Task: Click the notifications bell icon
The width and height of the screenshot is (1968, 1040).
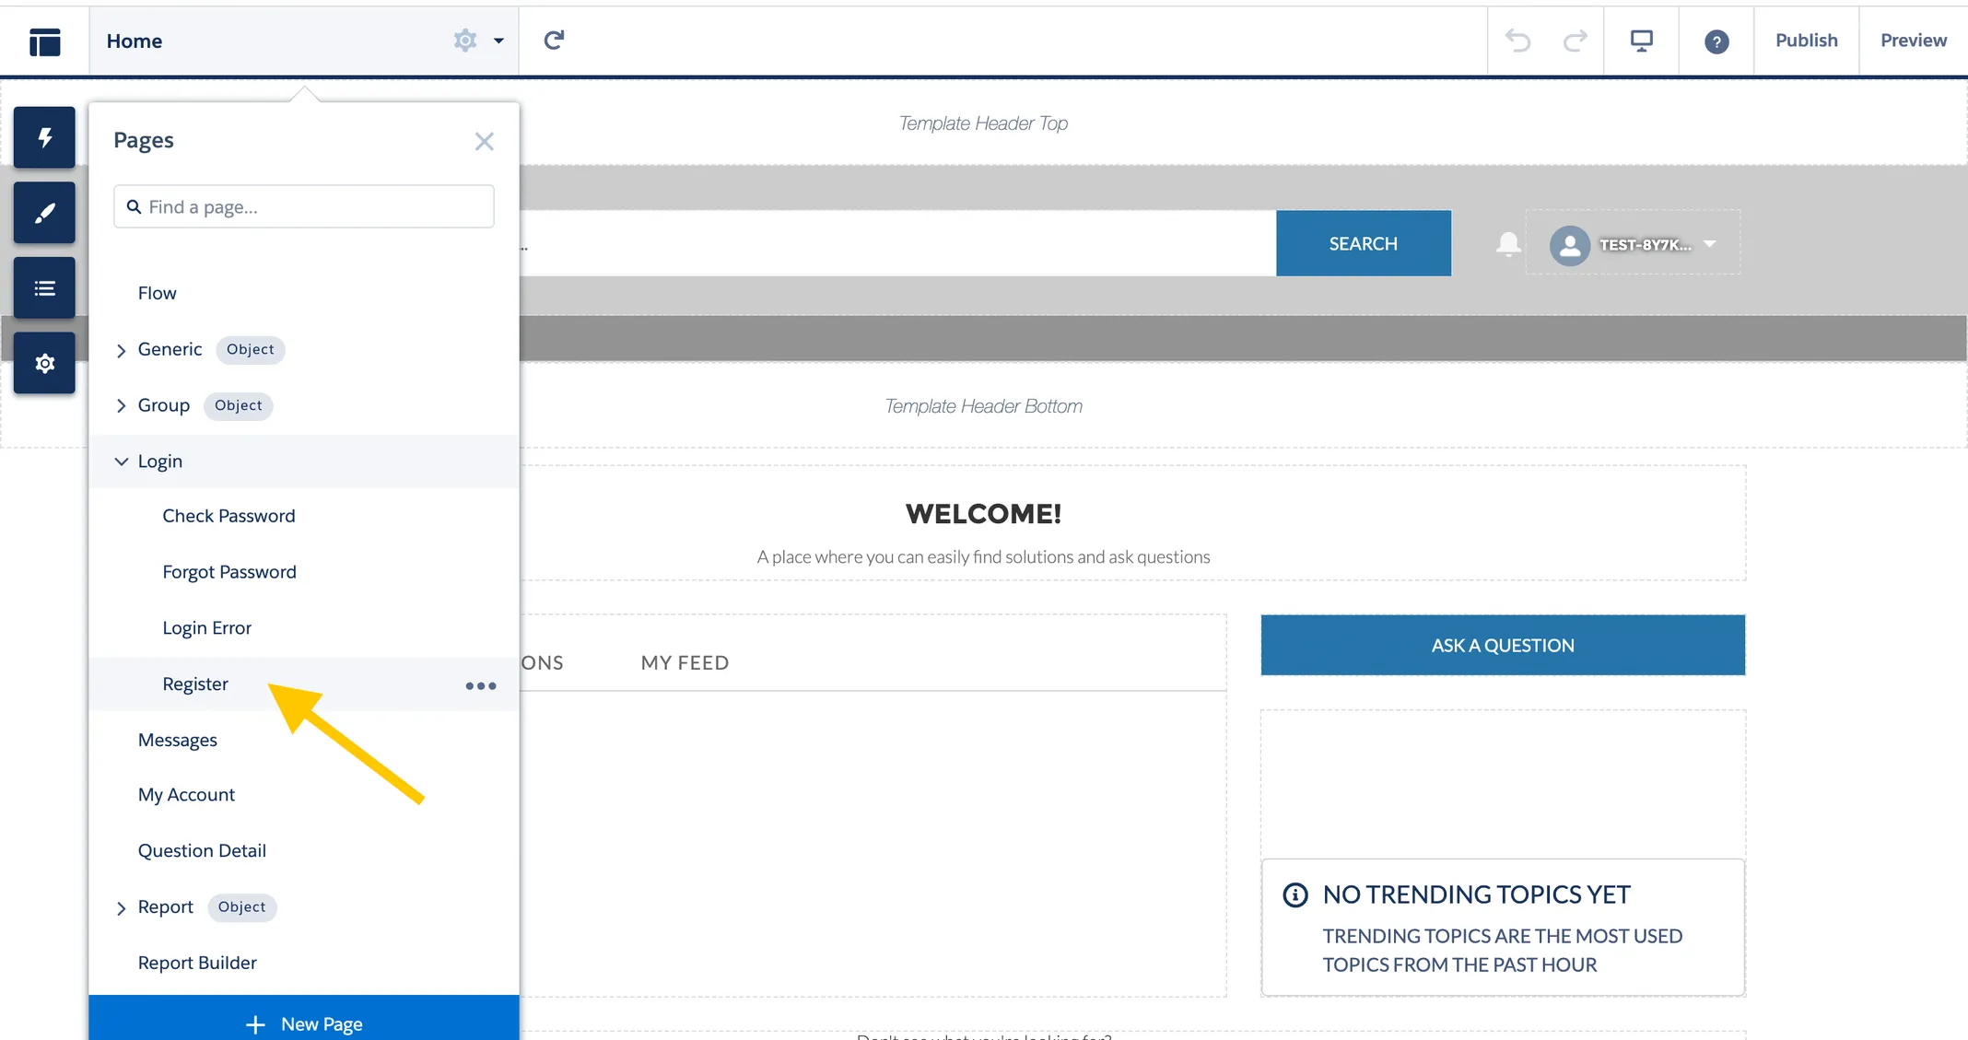Action: pyautogui.click(x=1507, y=244)
